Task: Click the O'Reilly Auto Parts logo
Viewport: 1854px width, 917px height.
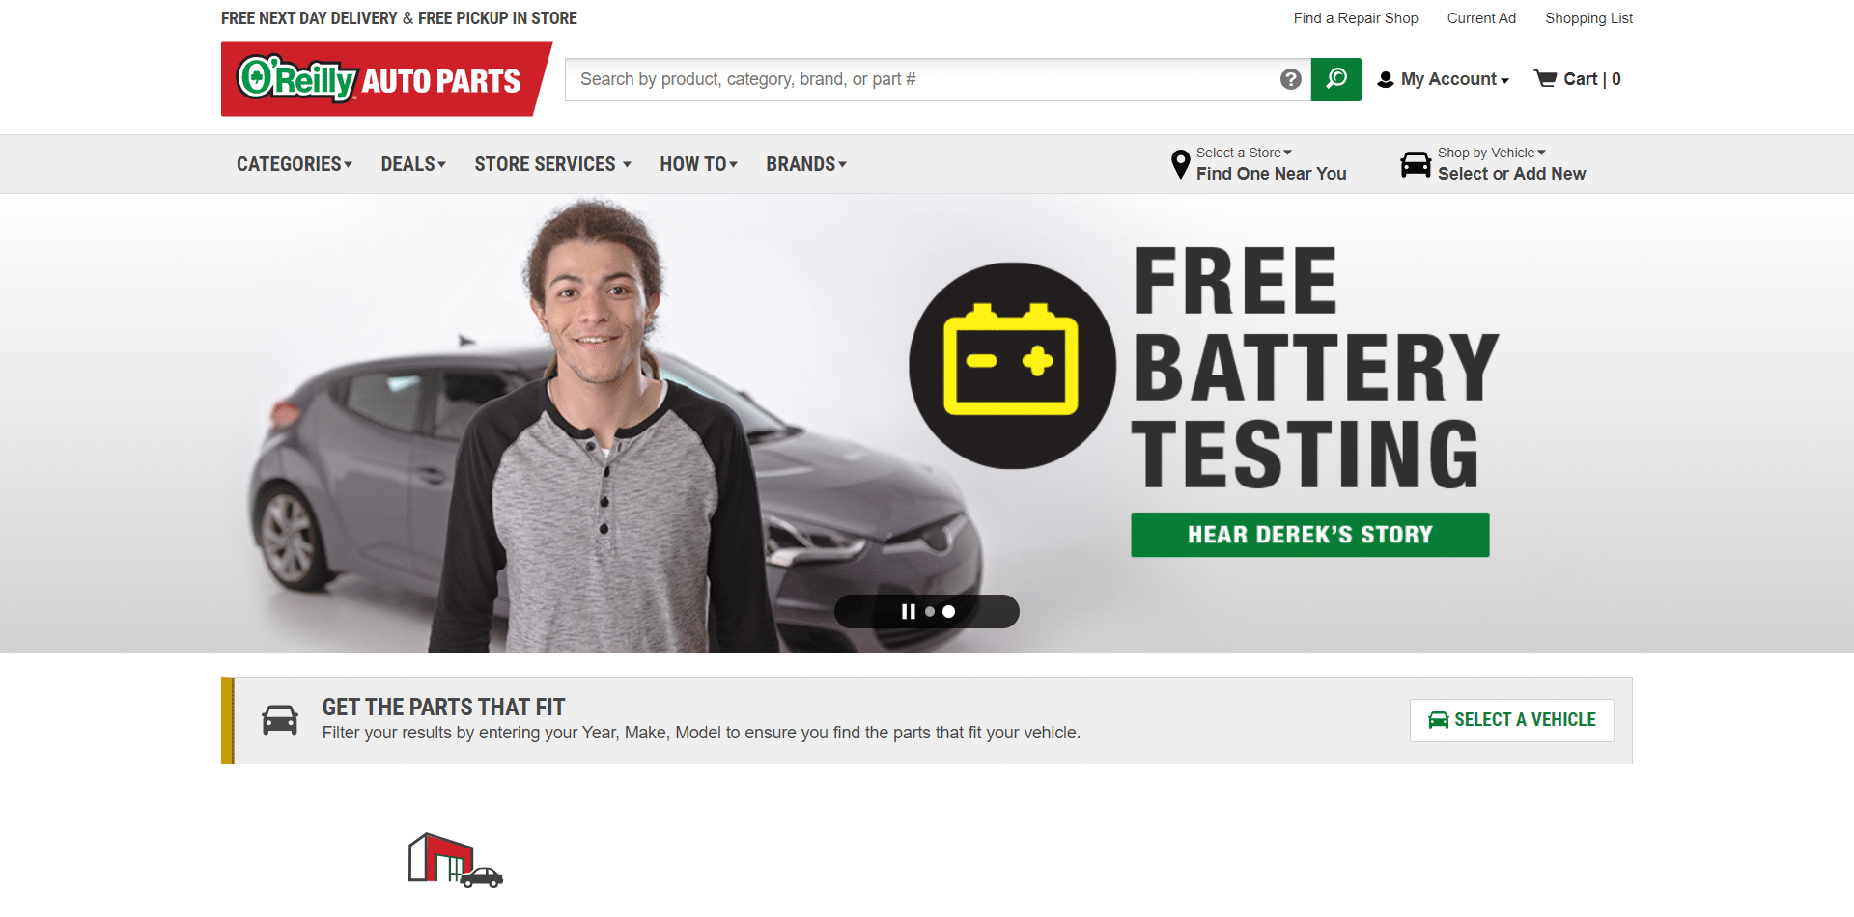Action: (x=386, y=78)
